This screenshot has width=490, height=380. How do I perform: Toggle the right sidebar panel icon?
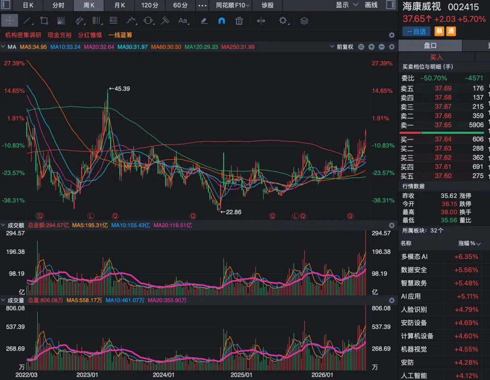pyautogui.click(x=391, y=5)
